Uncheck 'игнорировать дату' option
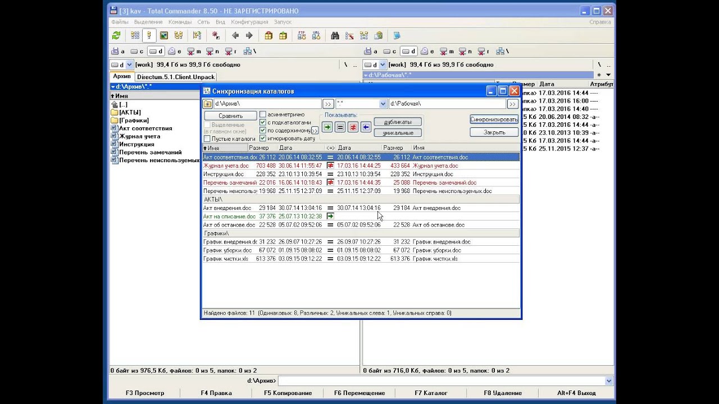Viewport: 719px width, 404px height. point(263,138)
